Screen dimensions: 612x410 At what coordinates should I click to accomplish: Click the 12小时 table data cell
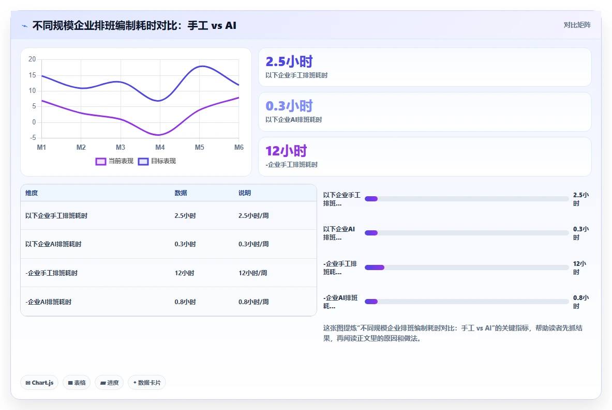click(184, 273)
